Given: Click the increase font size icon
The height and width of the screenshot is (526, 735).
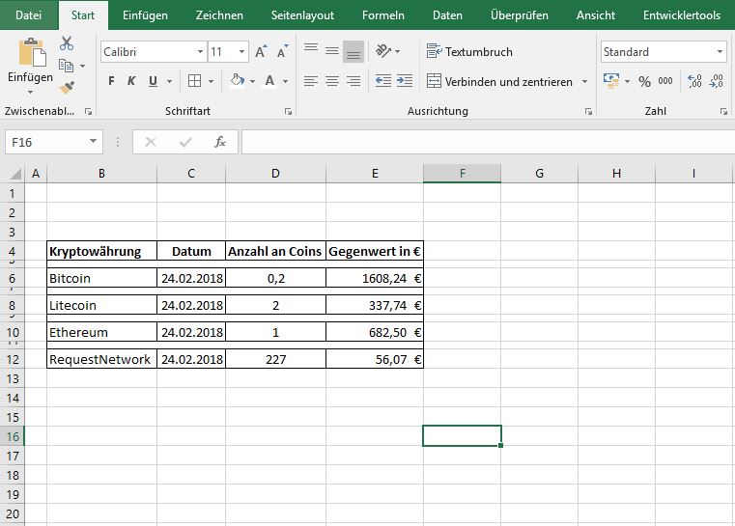Looking at the screenshot, I should (x=262, y=52).
